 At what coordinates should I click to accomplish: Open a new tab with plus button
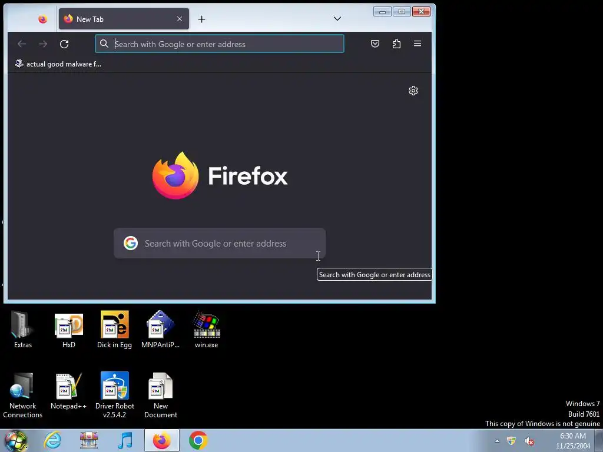coord(201,19)
